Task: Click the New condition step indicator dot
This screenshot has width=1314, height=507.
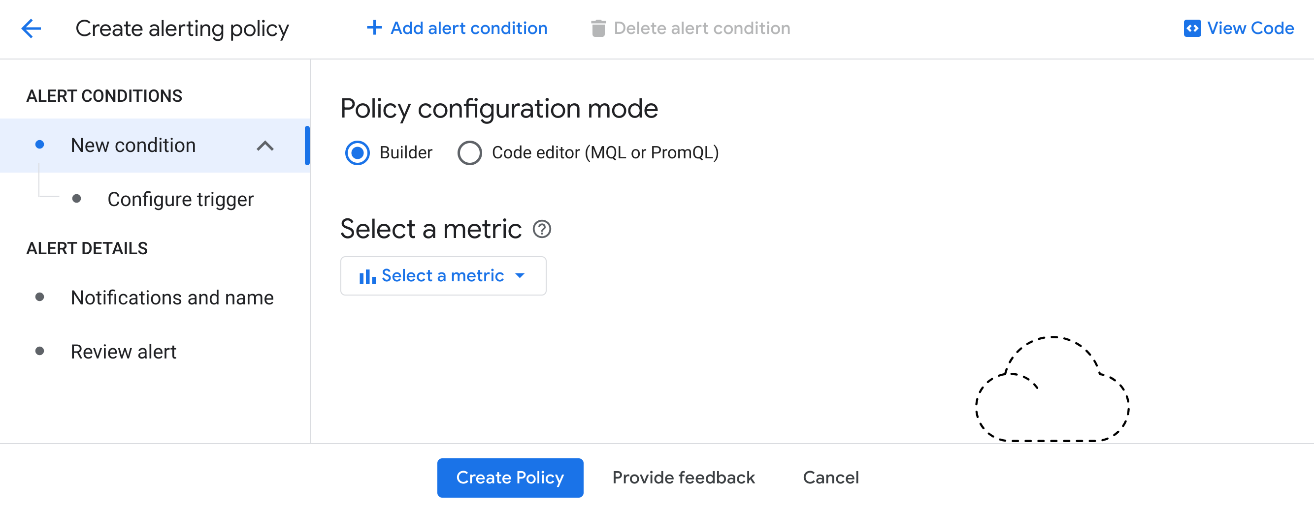Action: [40, 145]
